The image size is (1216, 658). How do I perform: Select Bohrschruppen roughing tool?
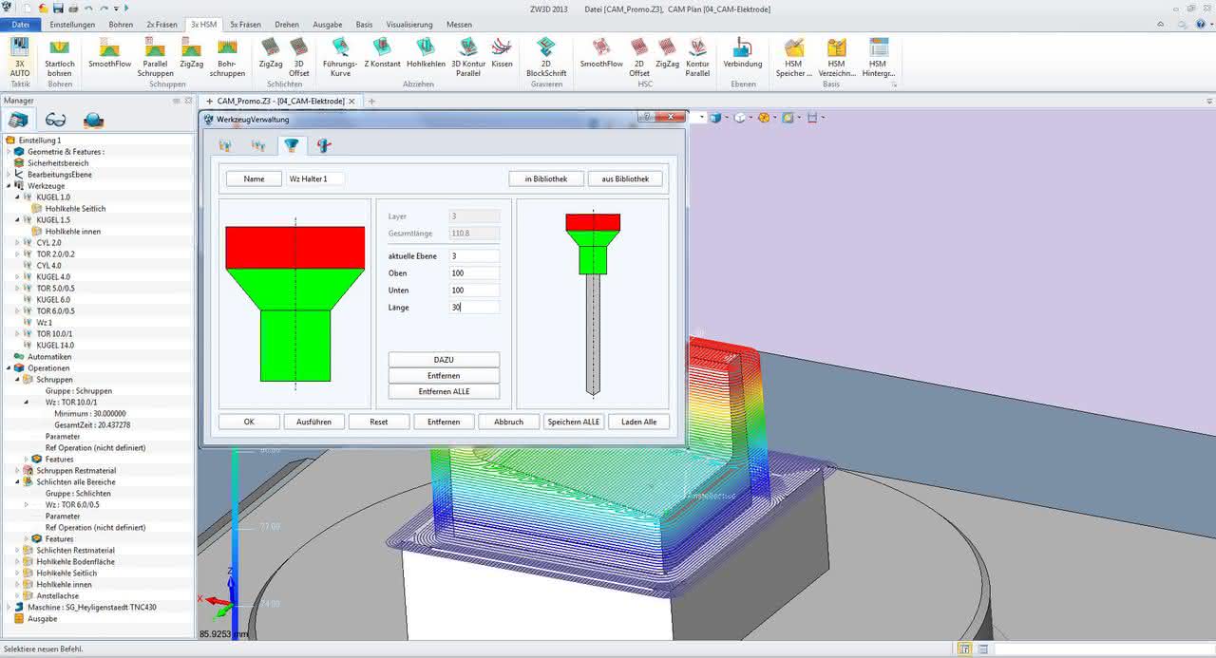227,57
